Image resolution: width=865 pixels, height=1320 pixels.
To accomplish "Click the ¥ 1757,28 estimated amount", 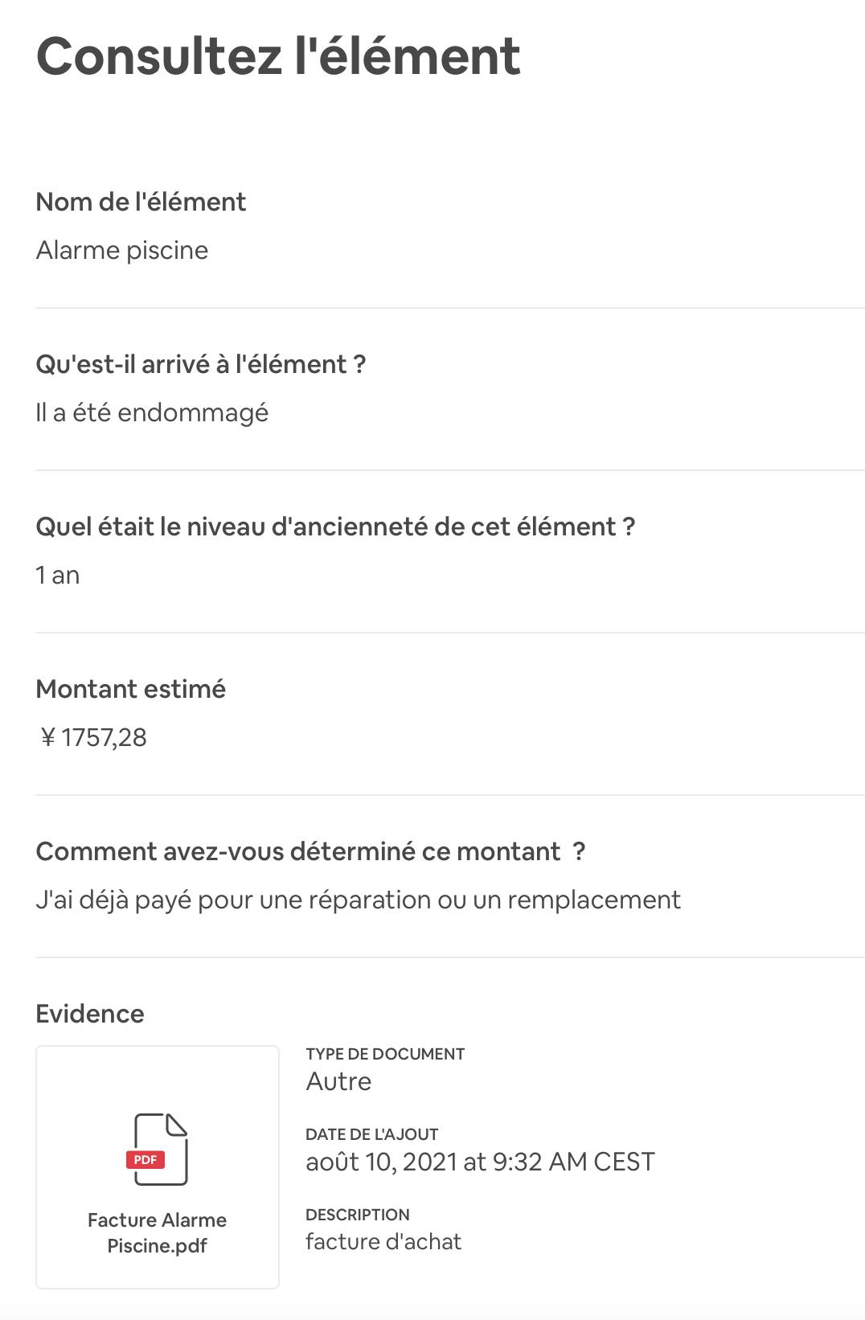I will (x=93, y=738).
